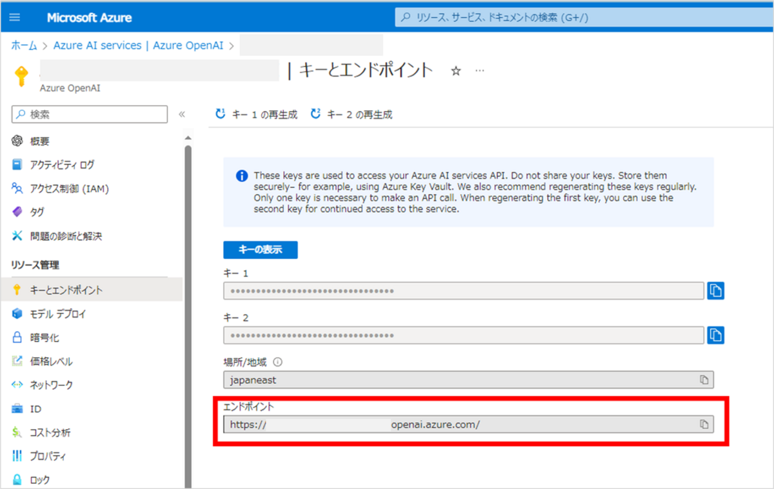Click the キーの表示 button

pos(261,250)
